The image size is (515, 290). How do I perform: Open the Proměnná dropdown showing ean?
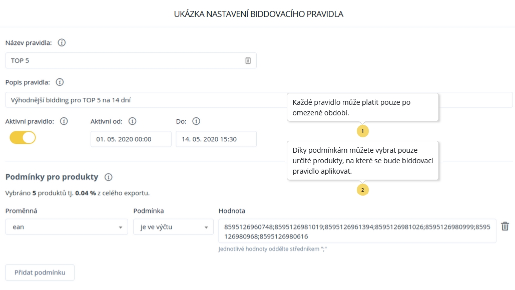point(67,227)
